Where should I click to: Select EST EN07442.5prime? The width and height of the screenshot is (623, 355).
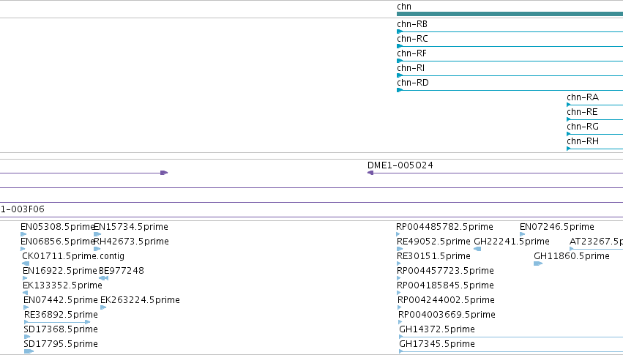point(60,300)
